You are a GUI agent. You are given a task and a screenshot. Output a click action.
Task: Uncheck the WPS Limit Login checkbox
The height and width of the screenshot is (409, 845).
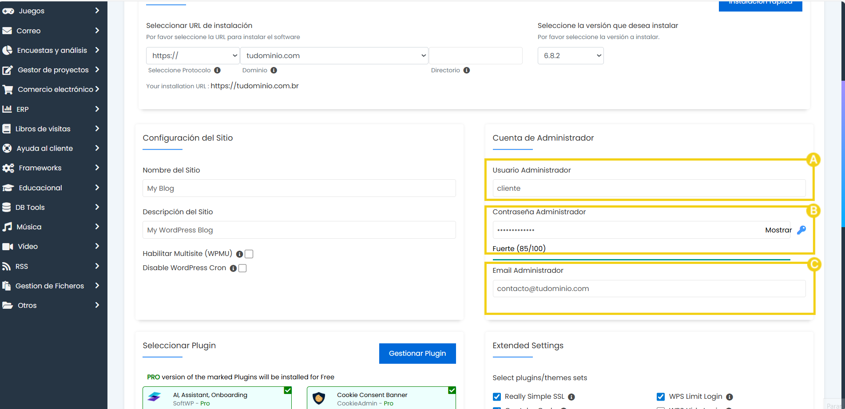[x=661, y=397]
